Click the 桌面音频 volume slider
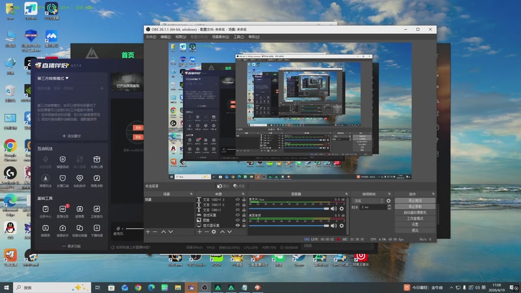 [289, 225]
